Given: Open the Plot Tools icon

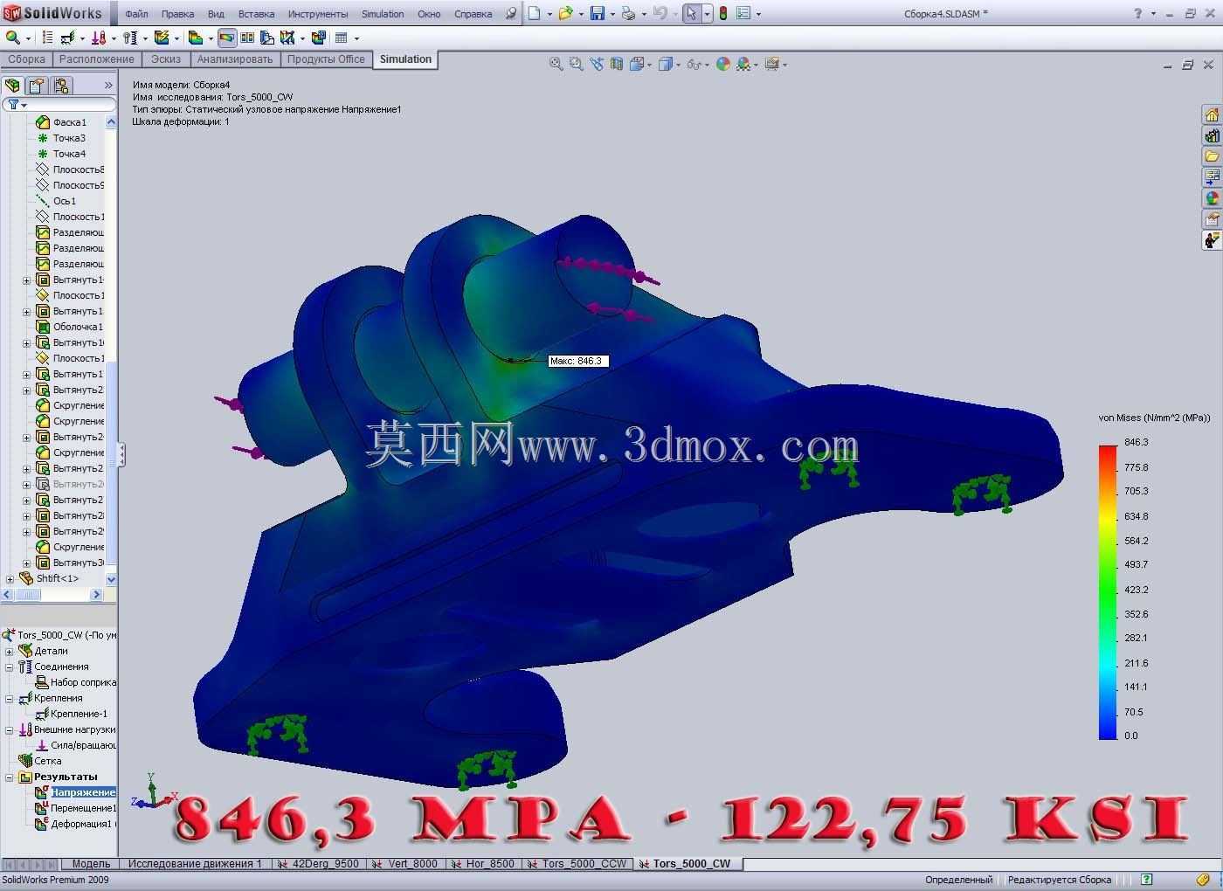Looking at the screenshot, I should (x=287, y=38).
